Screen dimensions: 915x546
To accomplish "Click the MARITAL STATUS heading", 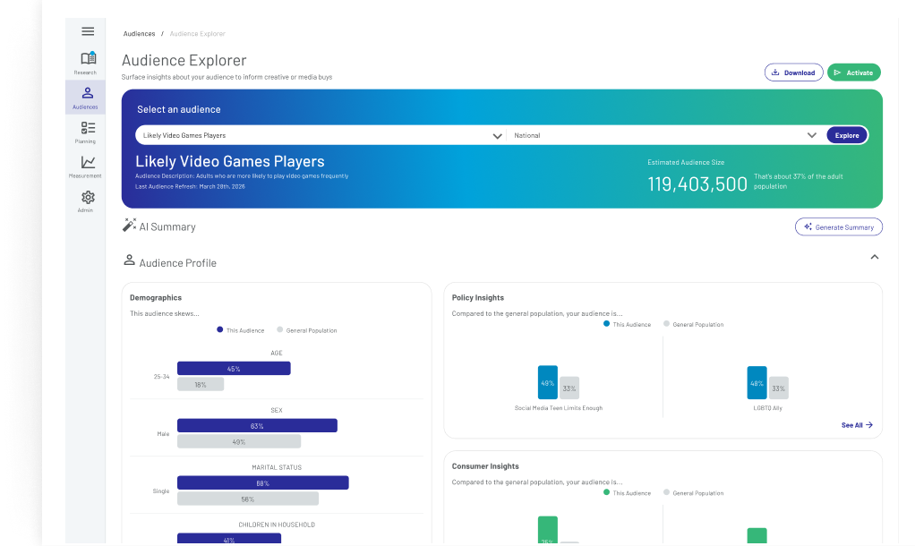I will [x=277, y=467].
